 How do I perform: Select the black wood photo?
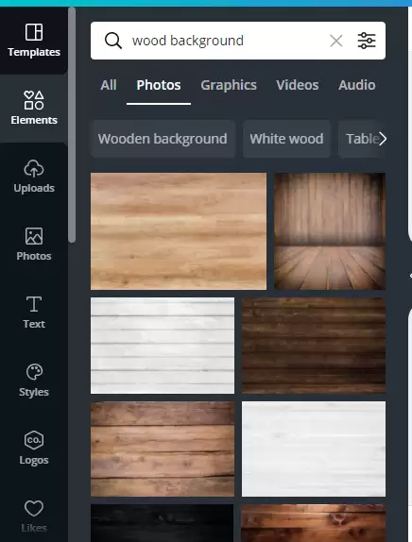tap(163, 523)
